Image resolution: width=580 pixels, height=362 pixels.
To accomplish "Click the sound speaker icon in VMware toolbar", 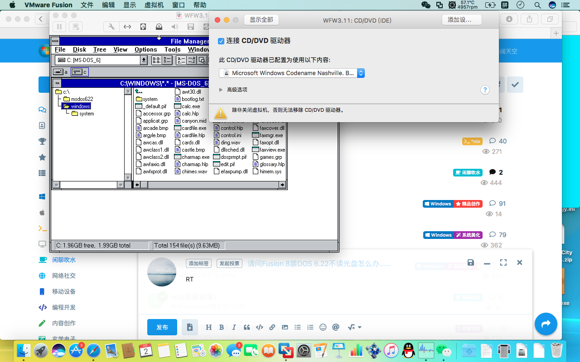I will 174,27.
